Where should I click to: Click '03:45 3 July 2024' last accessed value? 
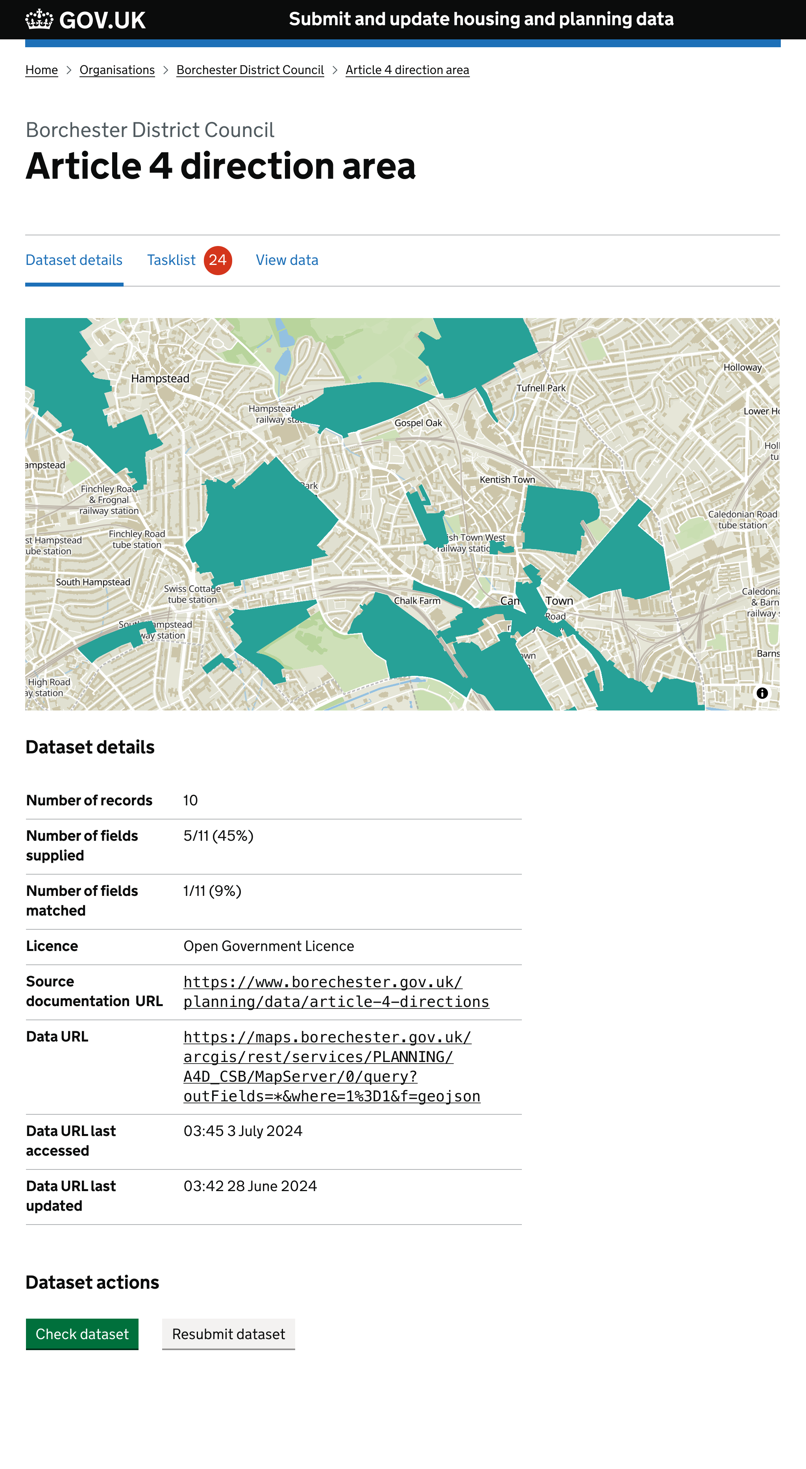(243, 1131)
